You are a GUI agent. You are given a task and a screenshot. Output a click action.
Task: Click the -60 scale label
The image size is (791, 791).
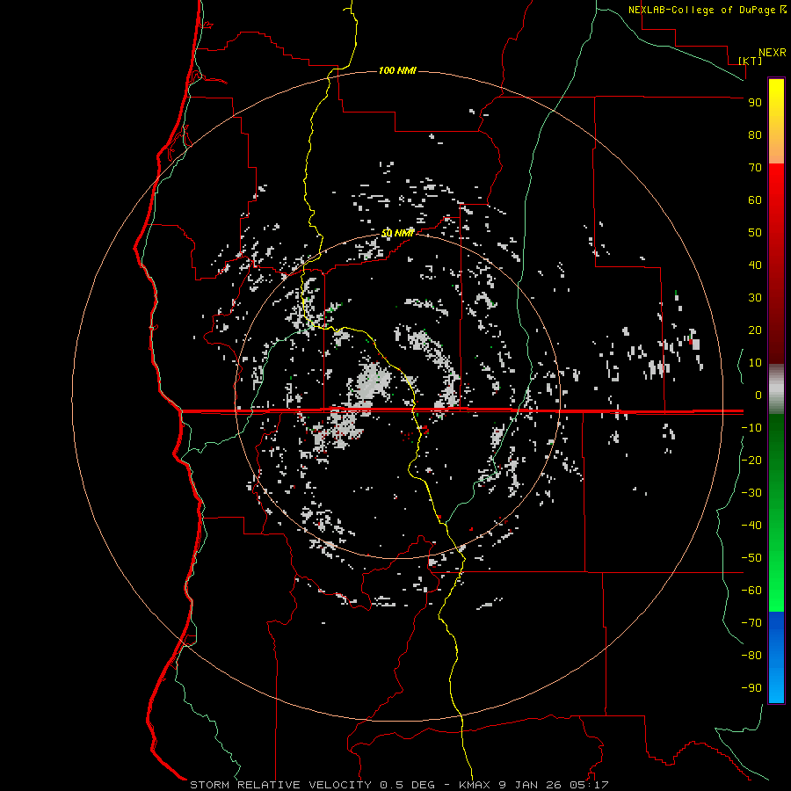point(751,591)
